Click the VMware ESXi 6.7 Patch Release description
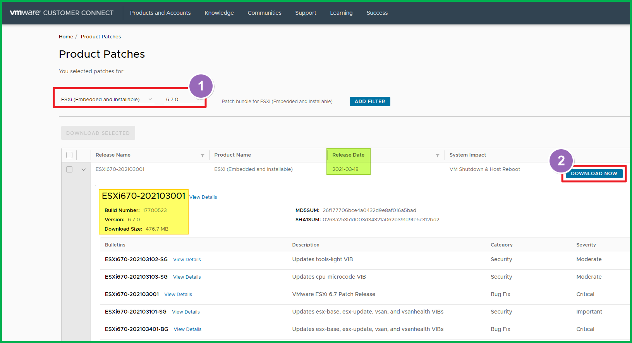The height and width of the screenshot is (343, 632). [333, 295]
